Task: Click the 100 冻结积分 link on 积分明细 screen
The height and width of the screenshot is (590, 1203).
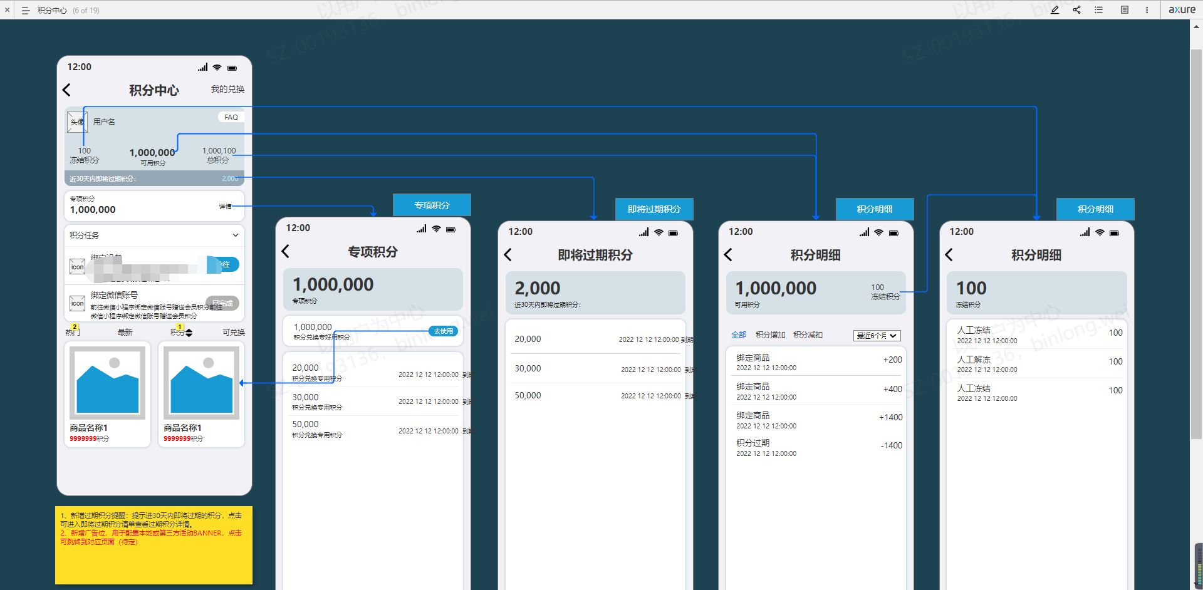Action: (x=885, y=292)
